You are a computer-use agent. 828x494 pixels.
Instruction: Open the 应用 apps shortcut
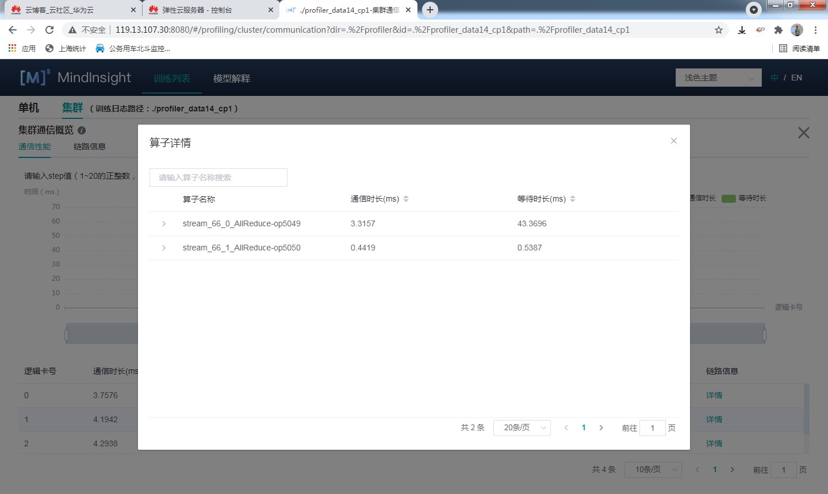[22, 49]
